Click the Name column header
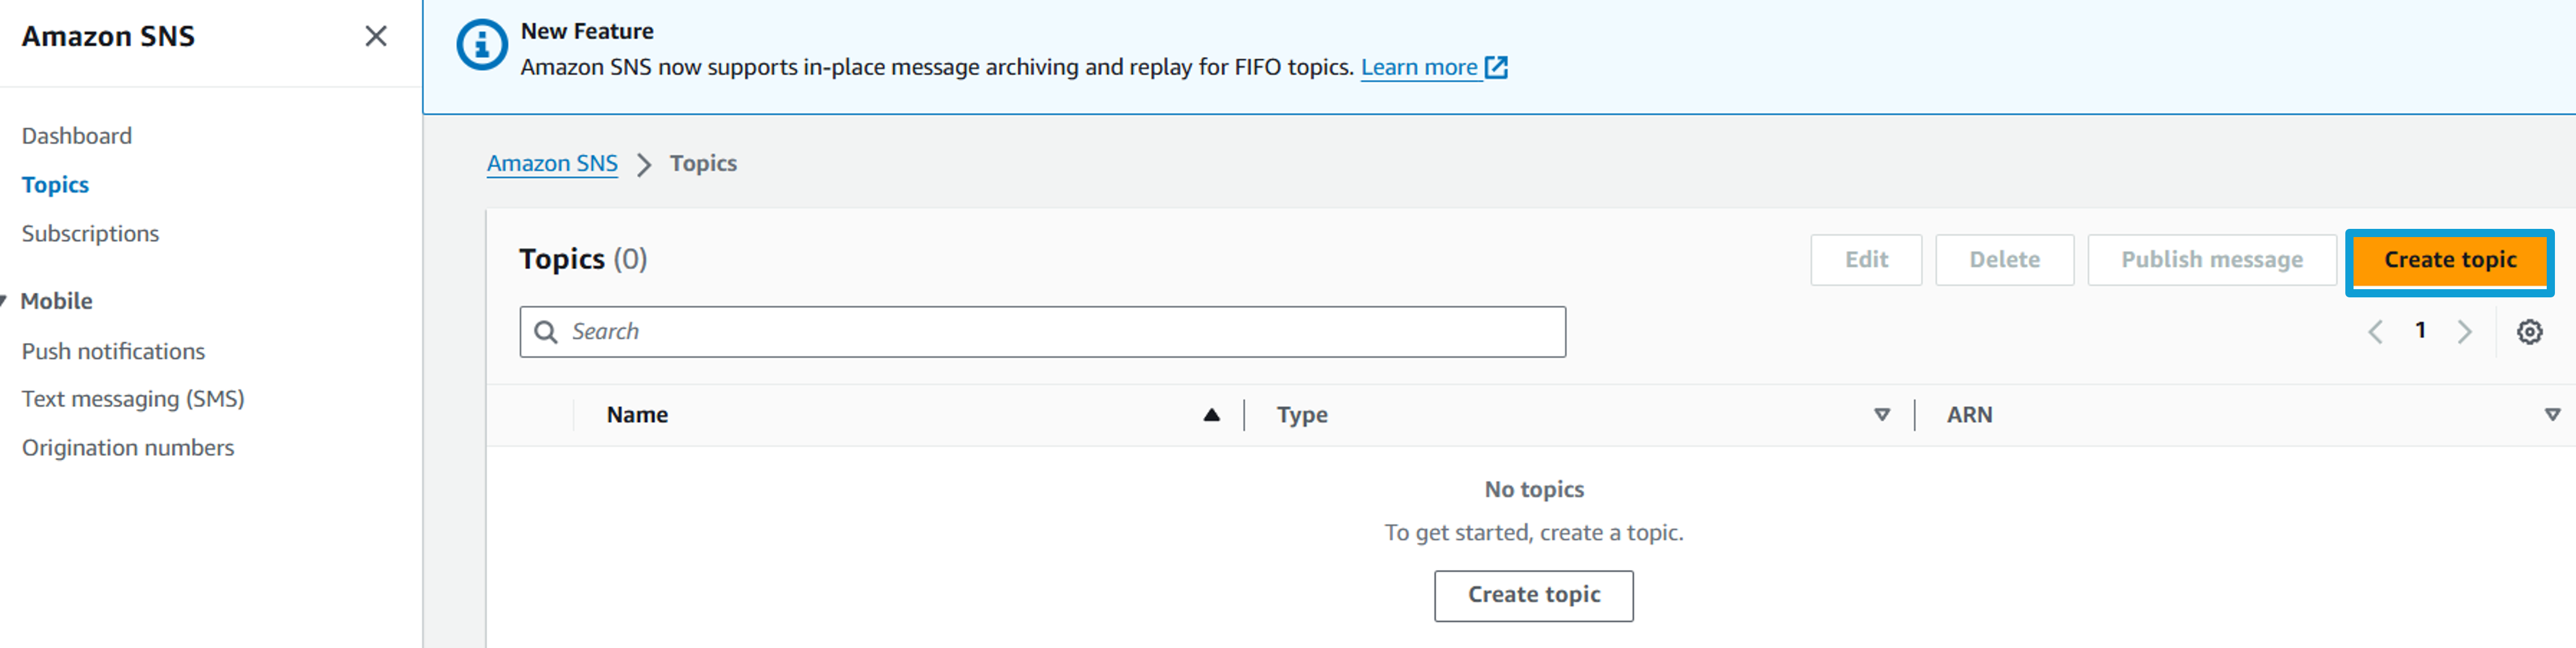The width and height of the screenshot is (2576, 648). [x=637, y=415]
